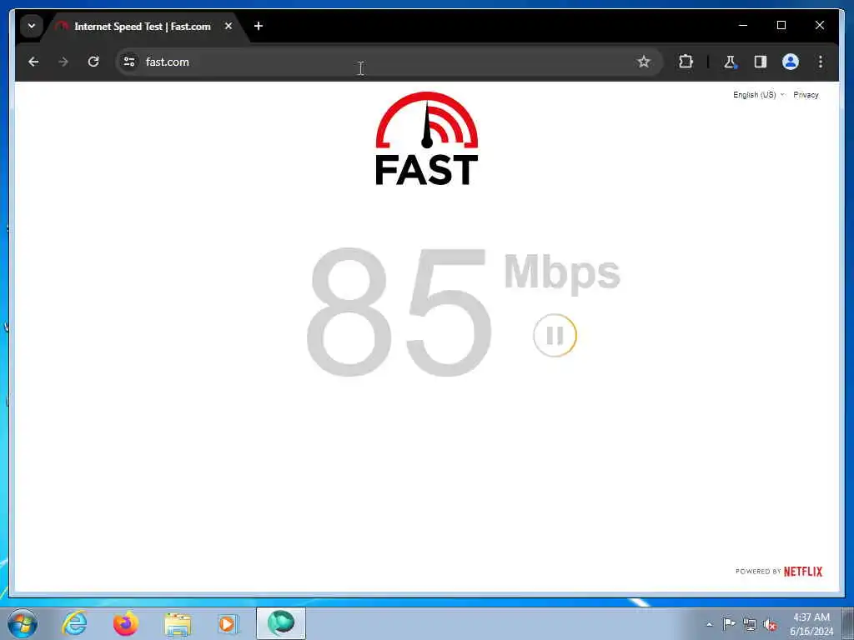Open the Extensions puzzle menu
Screen dimensions: 854x640
(686, 62)
